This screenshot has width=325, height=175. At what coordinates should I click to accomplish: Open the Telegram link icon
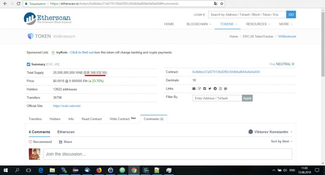(215, 89)
